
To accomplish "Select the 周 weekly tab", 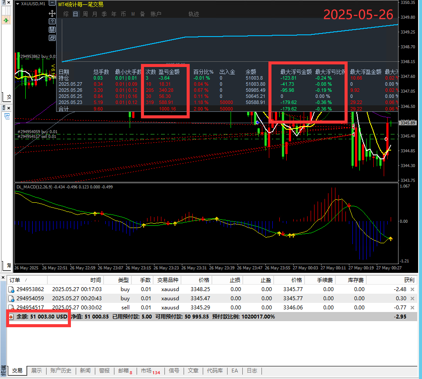I will 85,14.
